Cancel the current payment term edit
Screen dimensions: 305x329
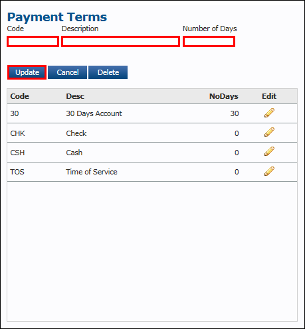point(68,72)
